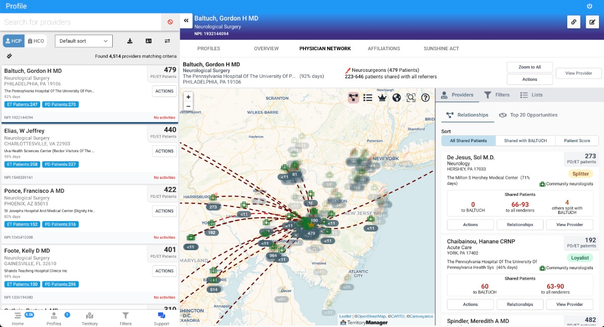This screenshot has height=327, width=604.
Task: Download the provider list using the download icon
Action: pyautogui.click(x=130, y=41)
